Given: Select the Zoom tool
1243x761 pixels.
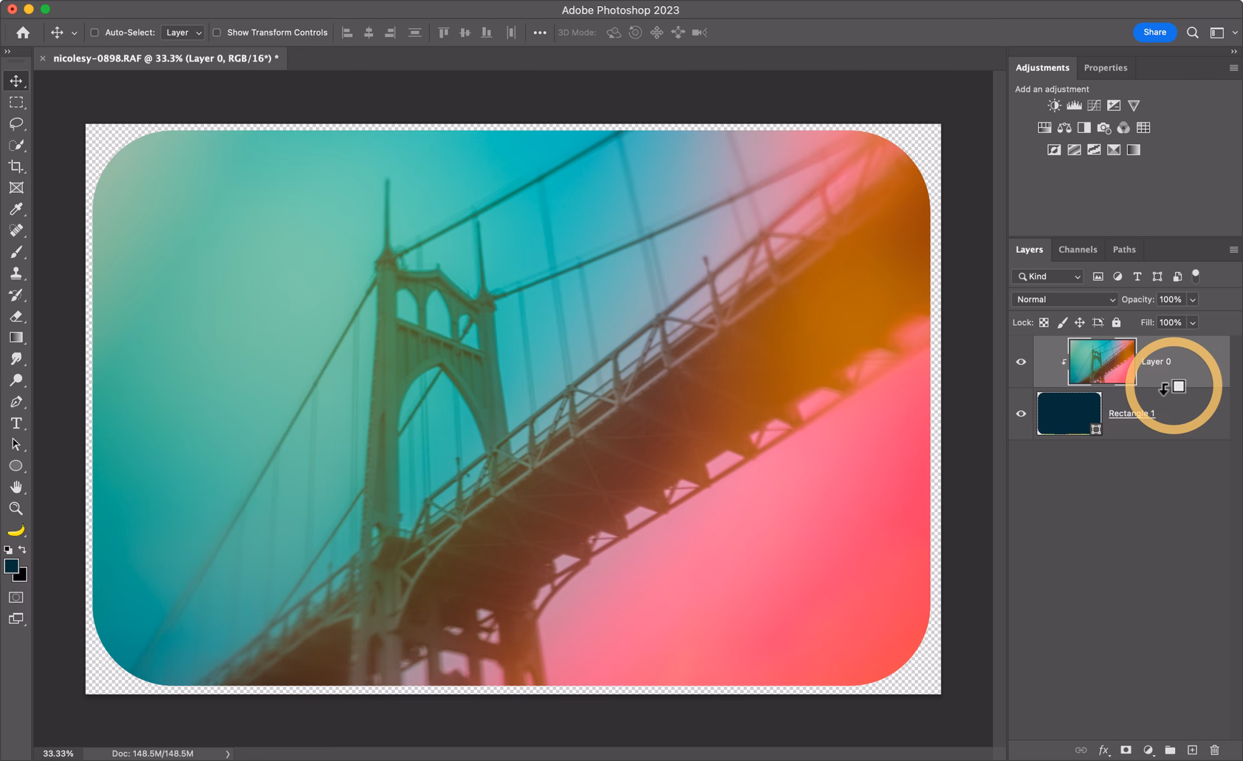Looking at the screenshot, I should [x=16, y=509].
